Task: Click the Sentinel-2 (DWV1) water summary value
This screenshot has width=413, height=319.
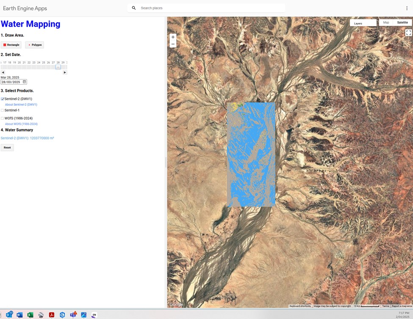Action: [28, 138]
